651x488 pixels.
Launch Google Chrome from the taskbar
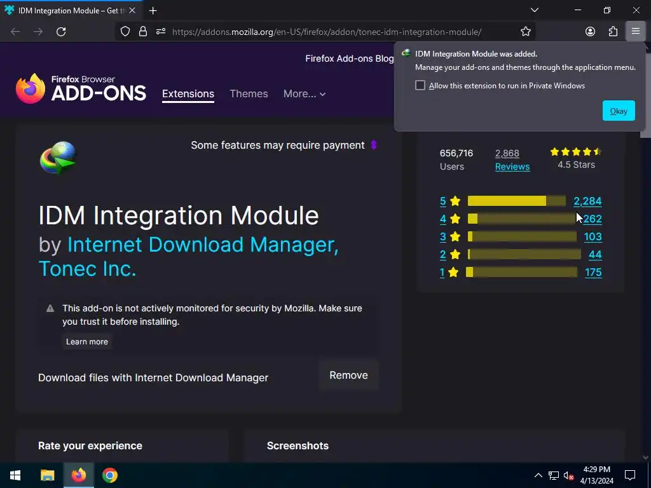[109, 475]
